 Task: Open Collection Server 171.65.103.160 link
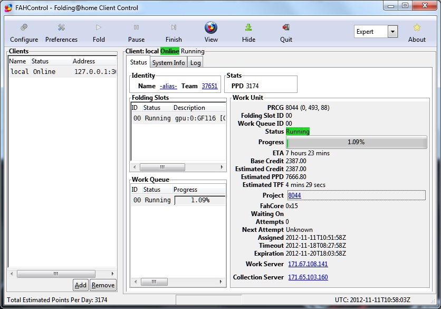coord(308,277)
